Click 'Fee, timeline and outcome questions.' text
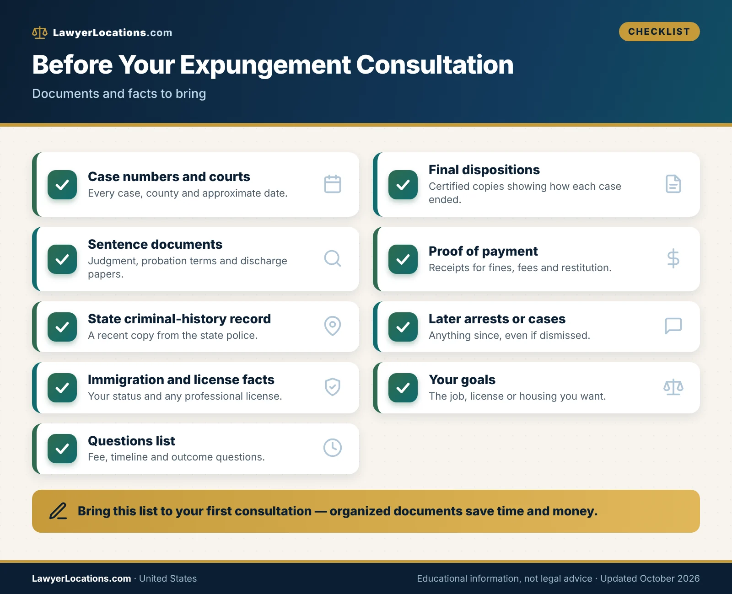 coord(176,457)
